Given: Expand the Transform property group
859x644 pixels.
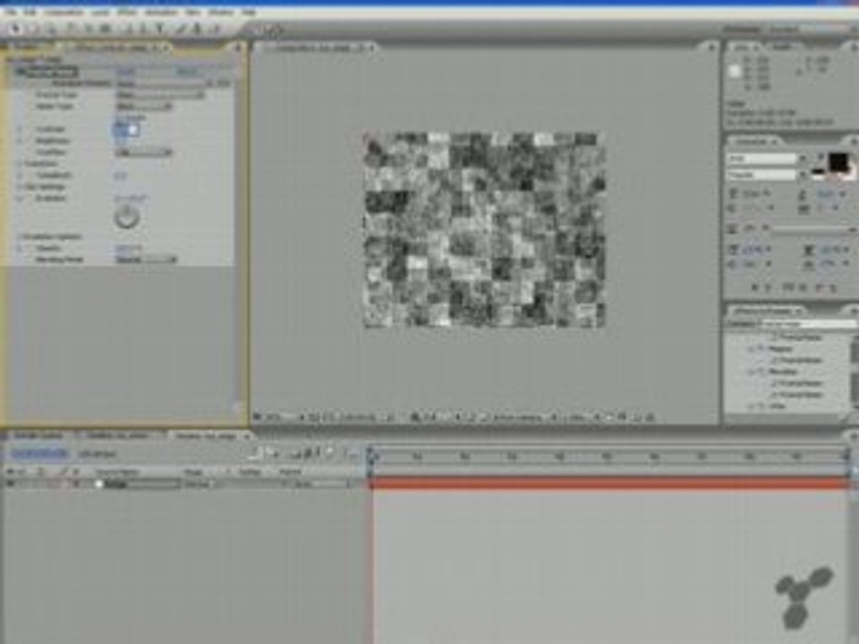Looking at the screenshot, I should coord(20,164).
